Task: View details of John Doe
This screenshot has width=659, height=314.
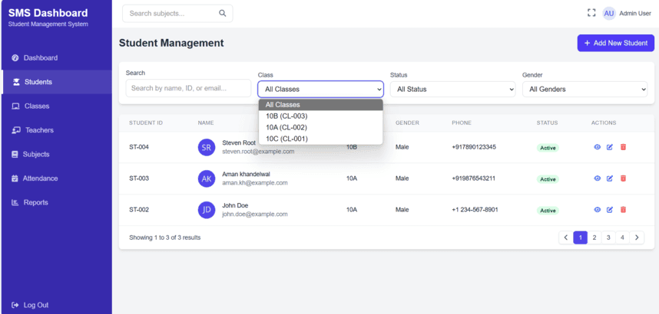Action: coord(598,210)
